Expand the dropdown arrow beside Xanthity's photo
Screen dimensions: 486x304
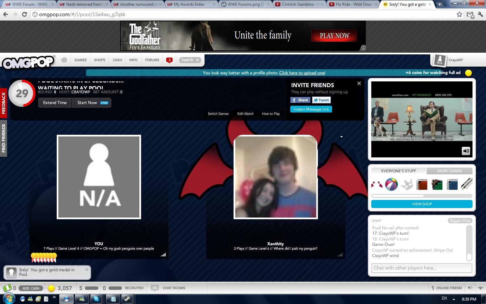coord(342,137)
